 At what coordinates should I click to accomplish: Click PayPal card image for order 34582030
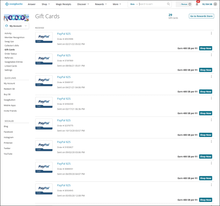pos(44,102)
